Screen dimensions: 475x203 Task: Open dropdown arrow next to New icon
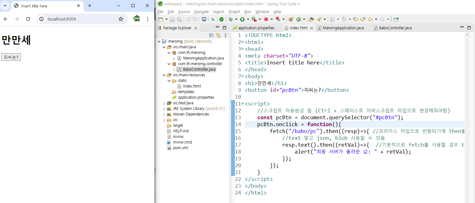coord(166,19)
